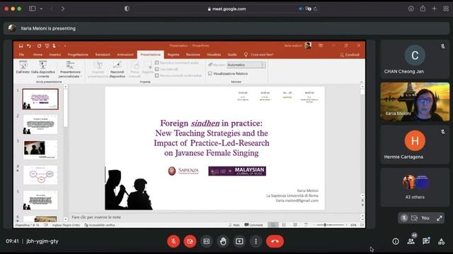
Task: Undo last action in PowerPoint
Action: 28,46
